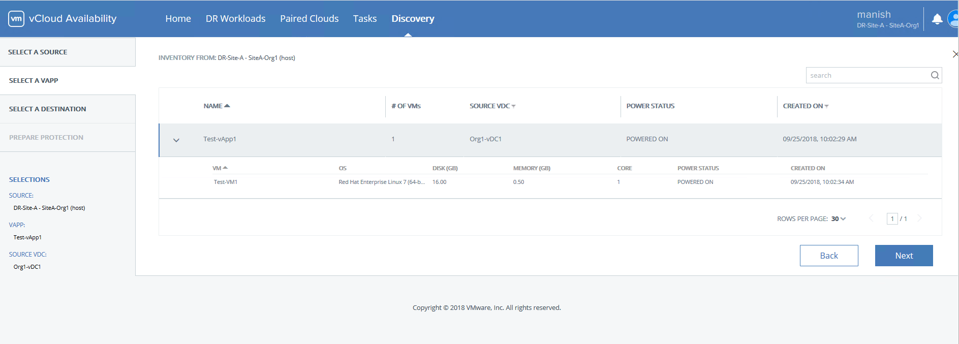This screenshot has height=344, width=959.
Task: Click Org1-vDC1 under SOURCE VDC in Selections
Action: pos(27,267)
